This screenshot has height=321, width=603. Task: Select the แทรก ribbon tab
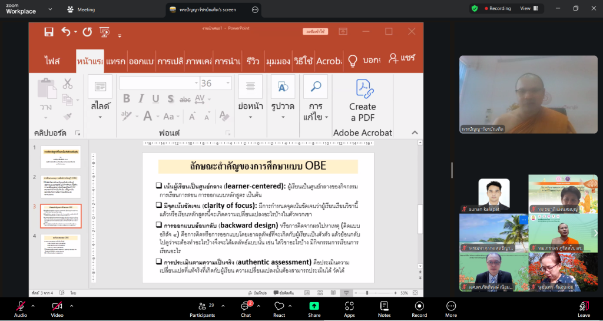point(116,61)
